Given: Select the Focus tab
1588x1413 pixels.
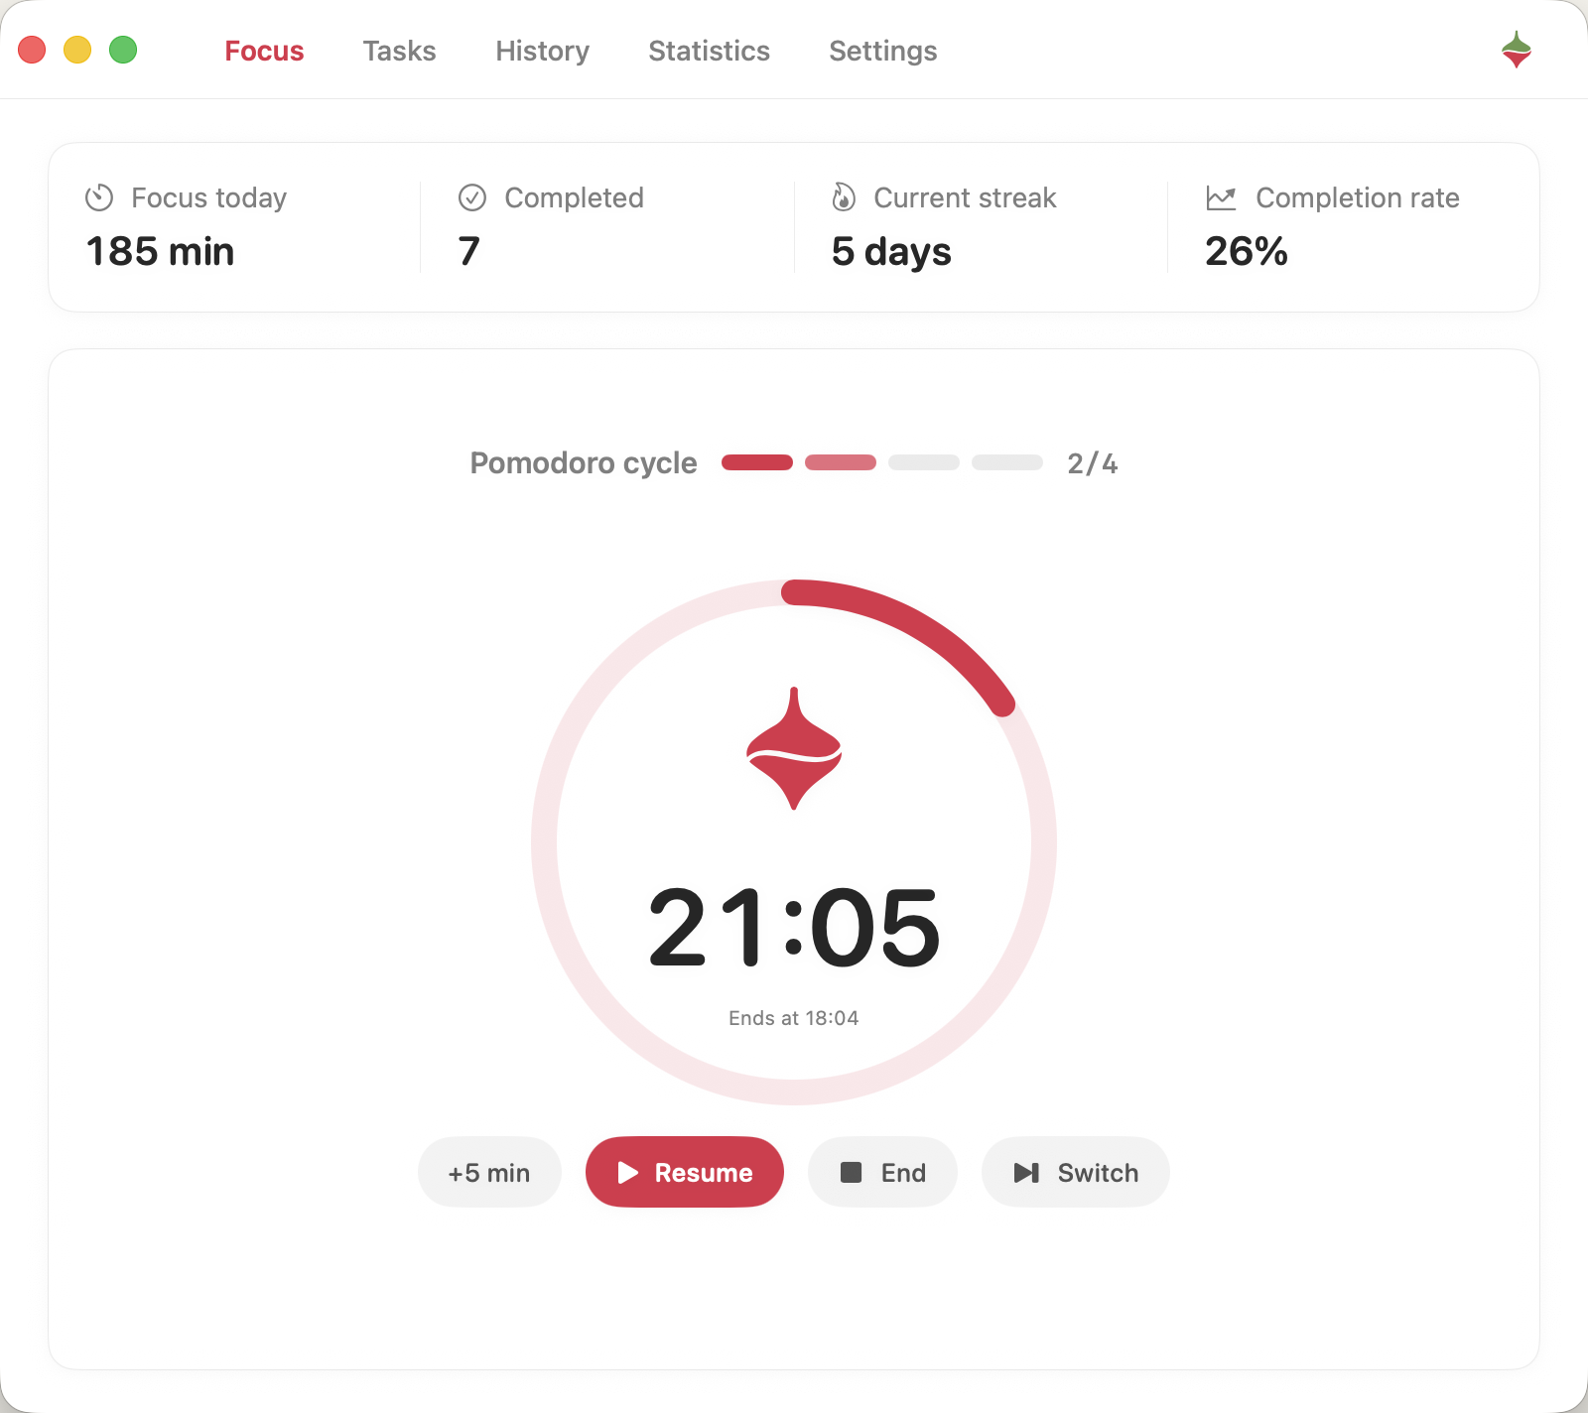Looking at the screenshot, I should (264, 51).
